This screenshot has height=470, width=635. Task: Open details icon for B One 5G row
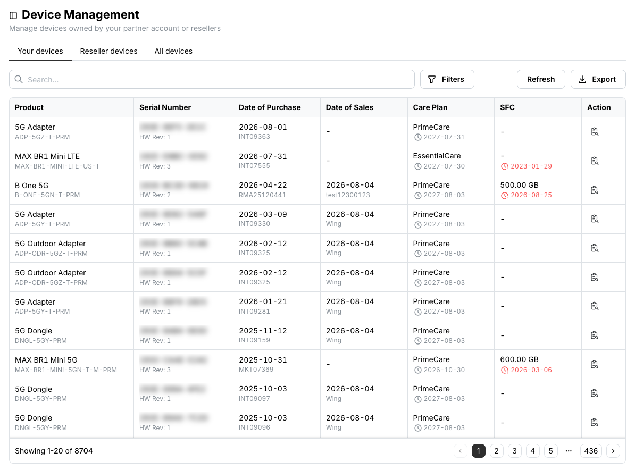(594, 190)
